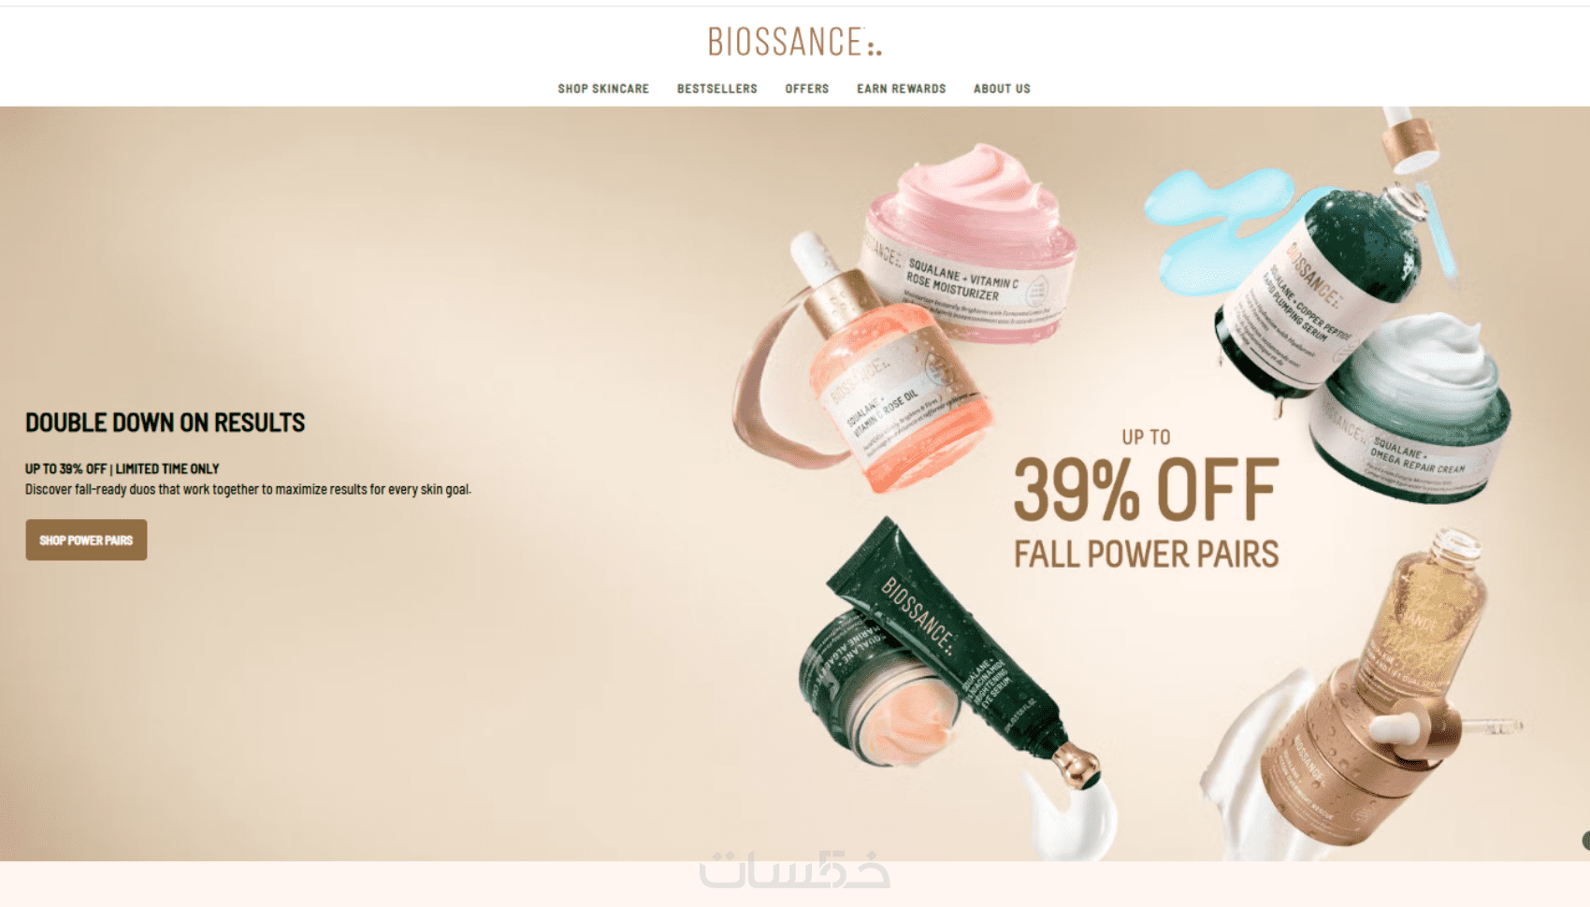Click the Shop Power Pairs button
Viewport: 1590px width, 907px height.
pos(86,540)
